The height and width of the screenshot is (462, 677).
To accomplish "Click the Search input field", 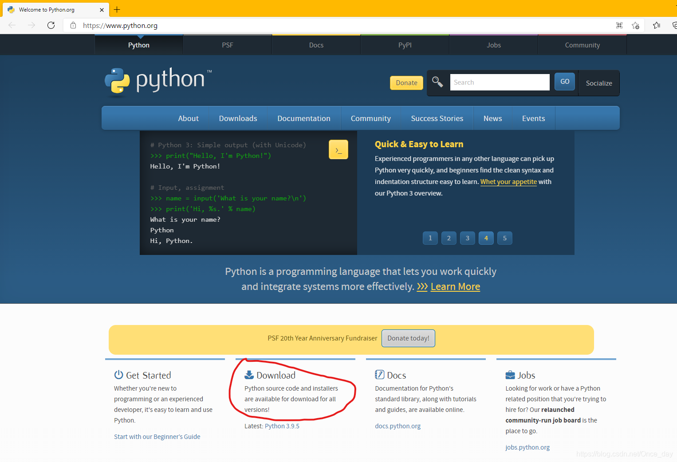I will tap(500, 82).
